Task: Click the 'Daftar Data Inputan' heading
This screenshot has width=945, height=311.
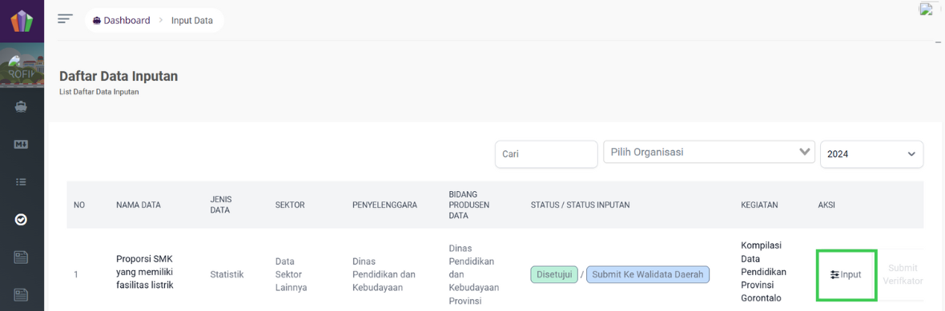Action: [x=119, y=77]
